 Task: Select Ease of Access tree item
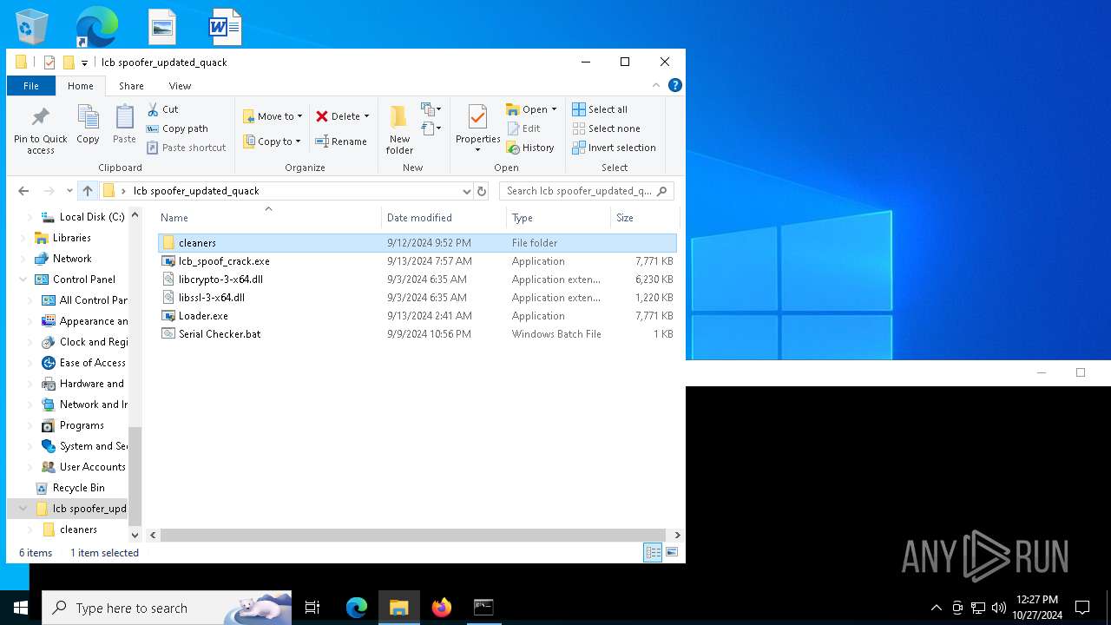pos(92,363)
